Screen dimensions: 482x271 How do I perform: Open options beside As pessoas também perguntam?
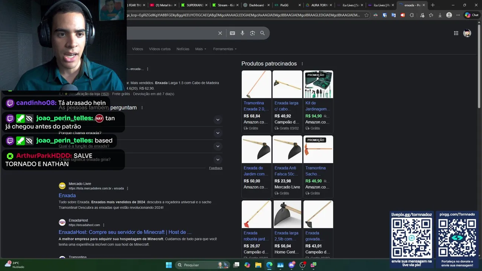(x=142, y=108)
